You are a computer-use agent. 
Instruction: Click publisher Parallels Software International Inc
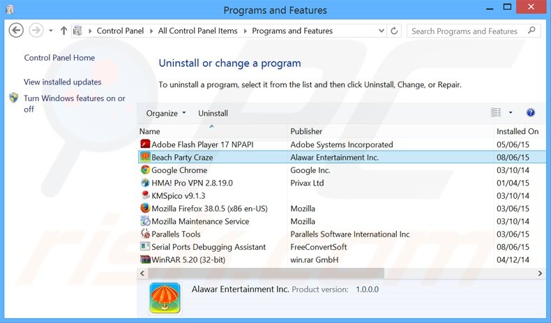[350, 234]
